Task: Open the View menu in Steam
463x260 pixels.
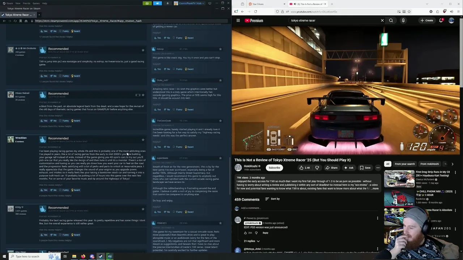Action: coord(18,3)
